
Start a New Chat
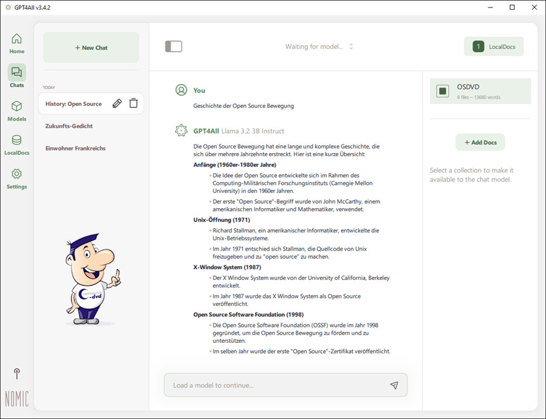(x=91, y=48)
